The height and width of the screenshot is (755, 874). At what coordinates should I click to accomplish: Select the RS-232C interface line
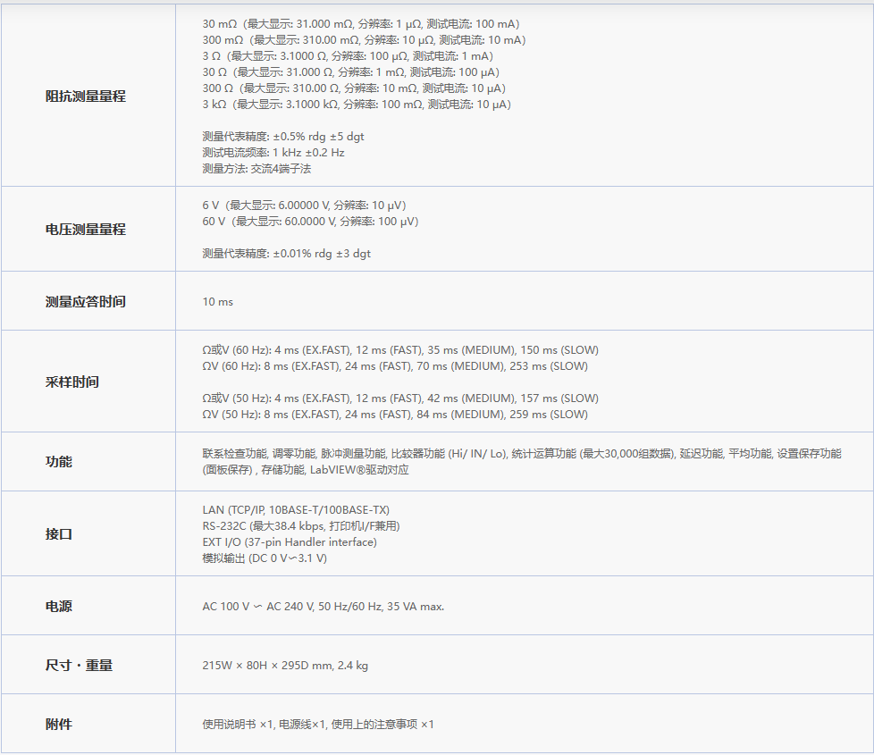(301, 526)
